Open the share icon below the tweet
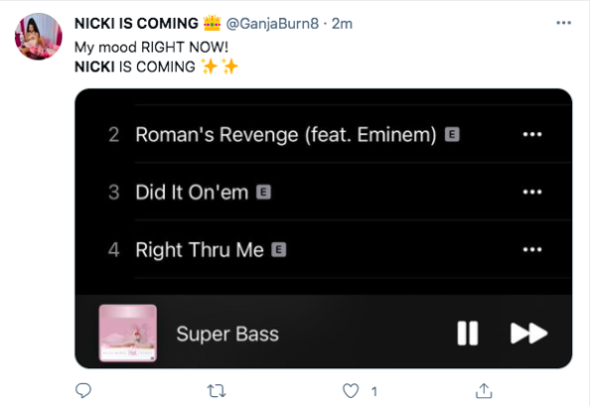 click(484, 390)
